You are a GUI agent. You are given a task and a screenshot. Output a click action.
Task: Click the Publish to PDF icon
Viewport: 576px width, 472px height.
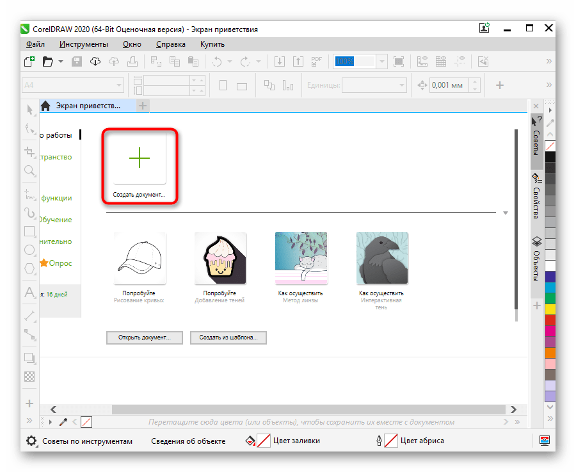(x=316, y=61)
